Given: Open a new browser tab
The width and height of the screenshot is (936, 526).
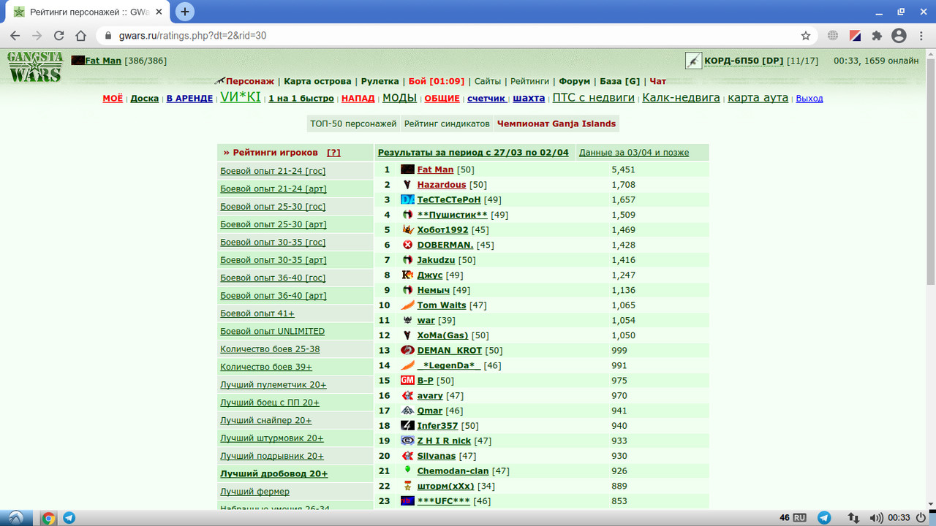Looking at the screenshot, I should [x=185, y=12].
